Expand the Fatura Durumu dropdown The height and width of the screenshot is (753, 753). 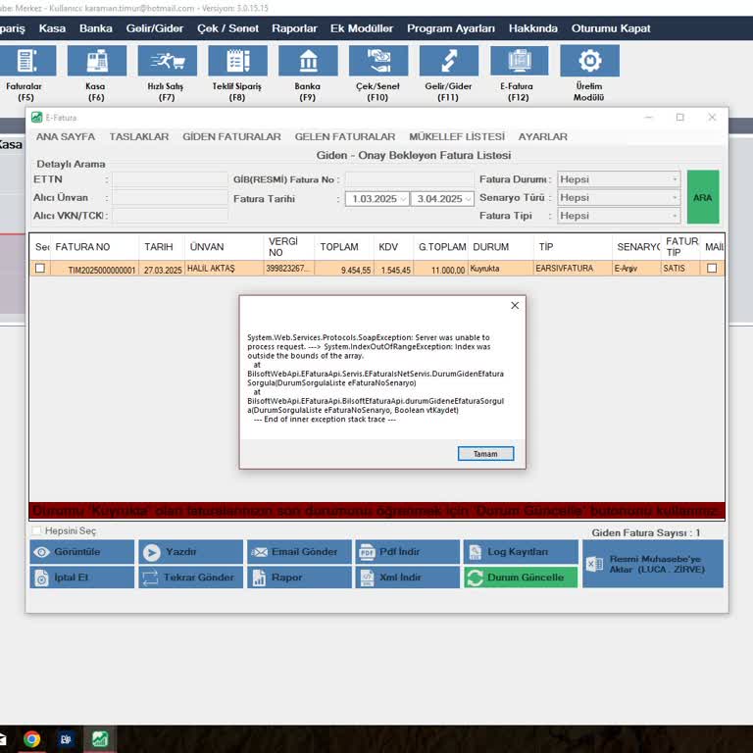(x=675, y=179)
